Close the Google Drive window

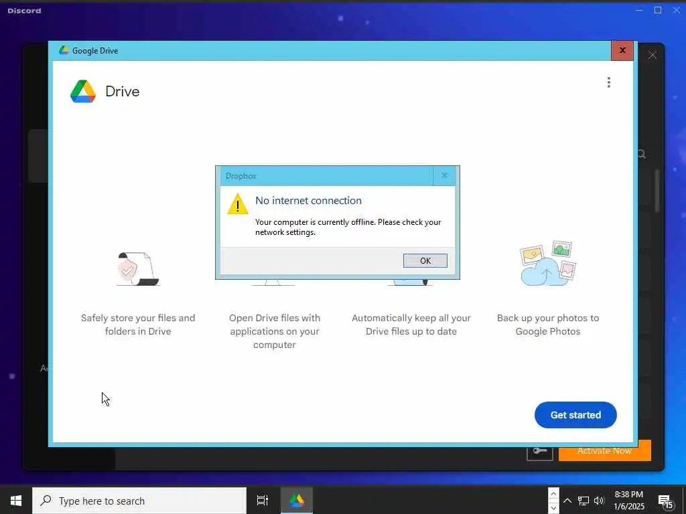622,50
